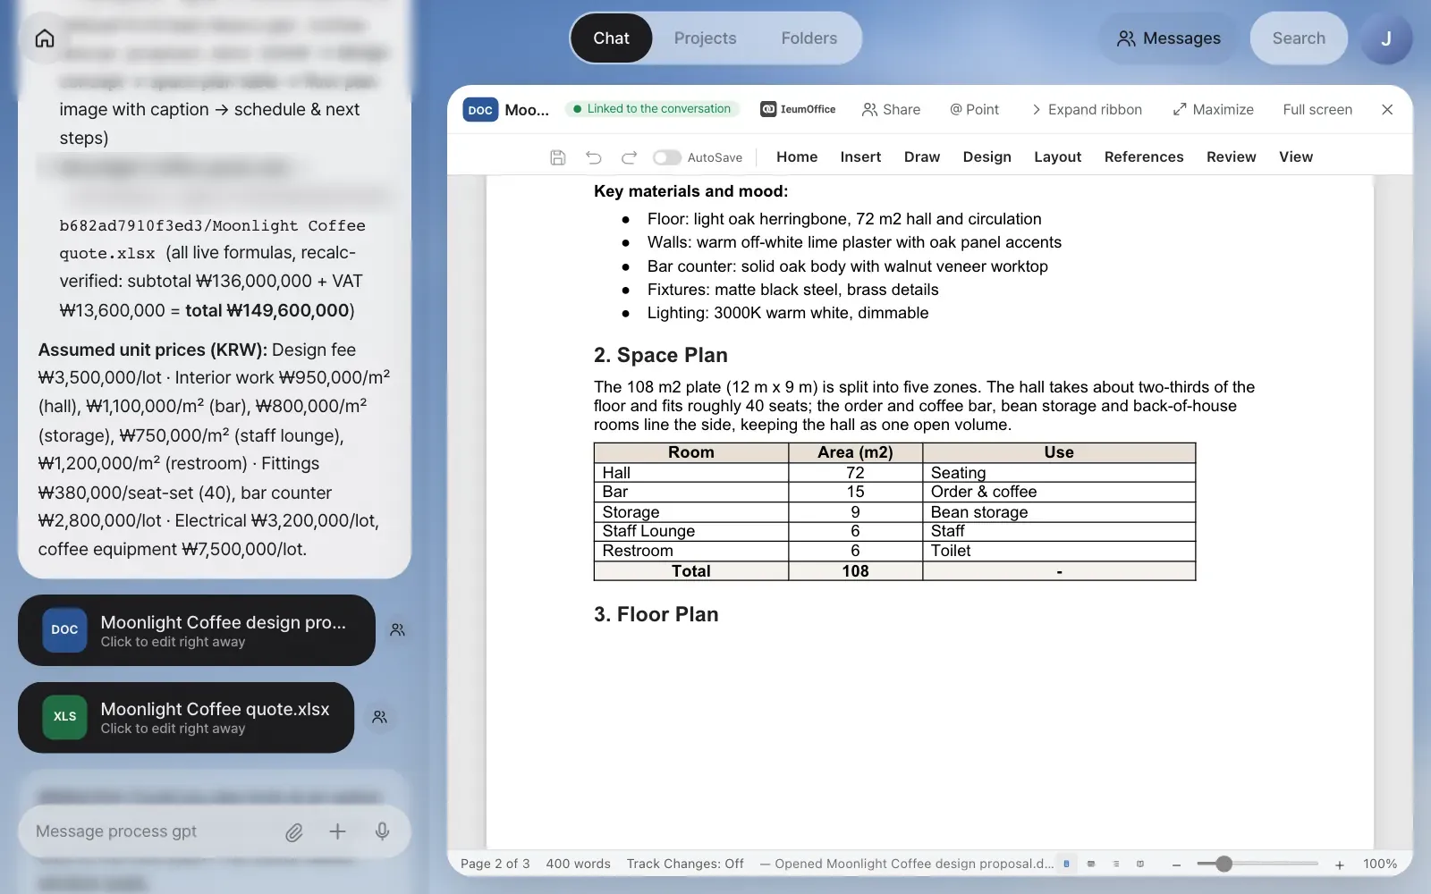
Task: Click the Search button
Action: pos(1299,38)
